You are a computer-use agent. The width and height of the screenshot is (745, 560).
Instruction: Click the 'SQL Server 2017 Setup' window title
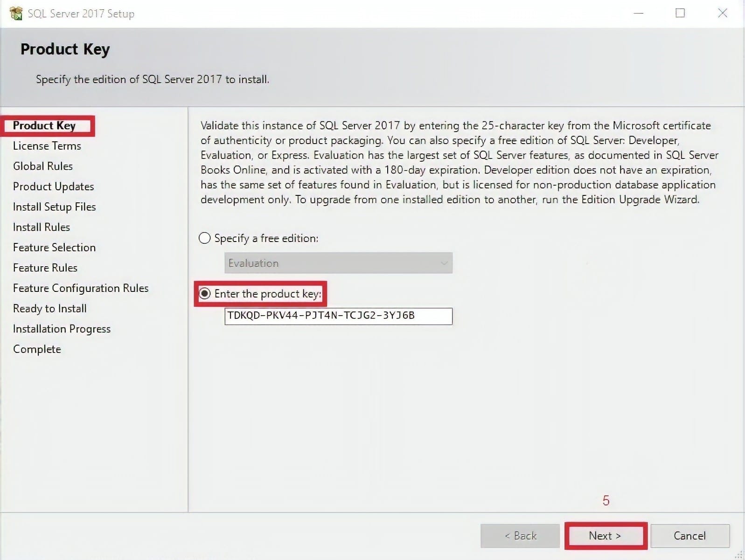(x=81, y=14)
